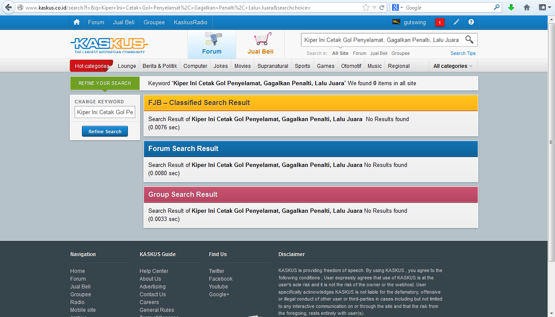The width and height of the screenshot is (555, 317).
Task: Click the pencil create-post icon
Action: click(x=456, y=22)
